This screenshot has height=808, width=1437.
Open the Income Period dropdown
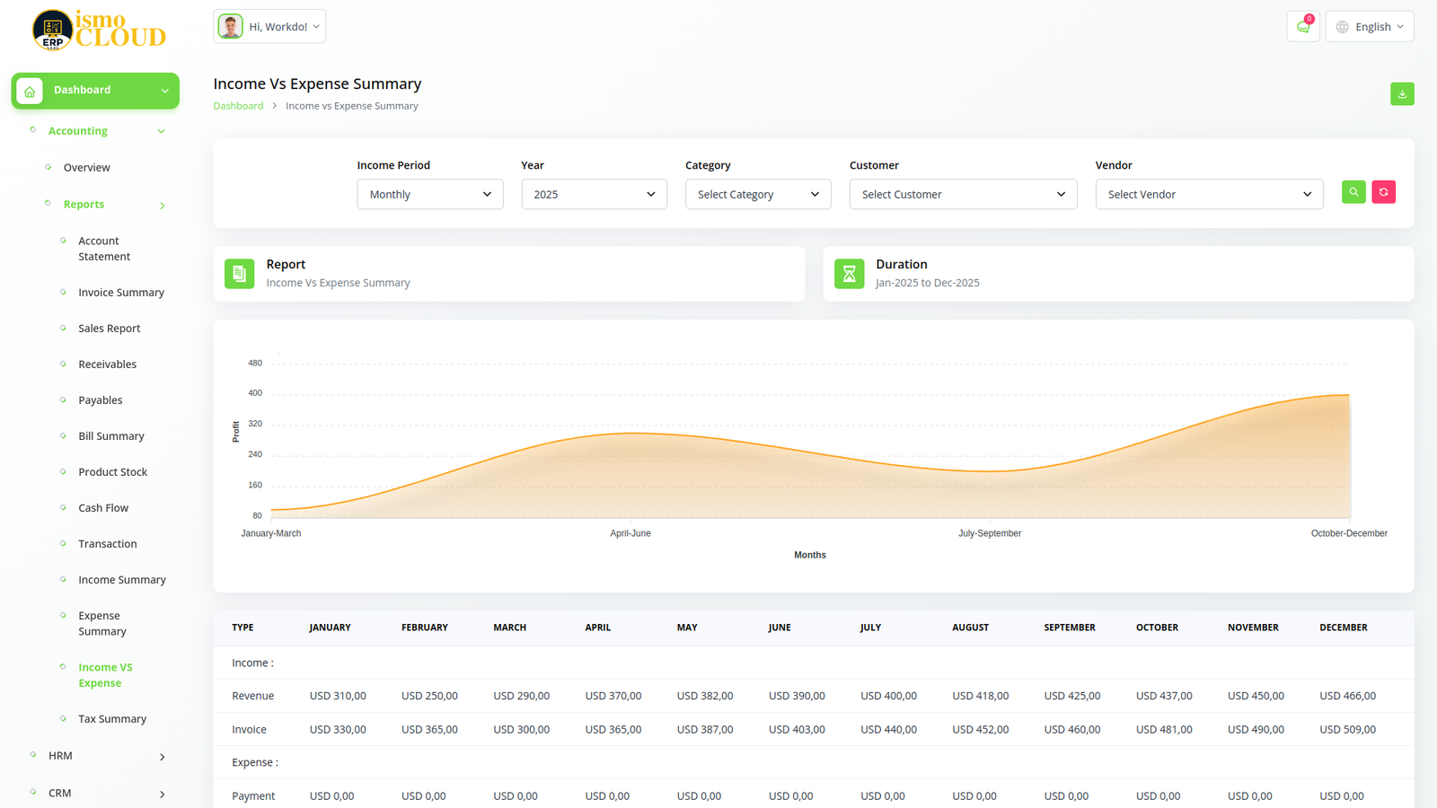click(x=429, y=194)
